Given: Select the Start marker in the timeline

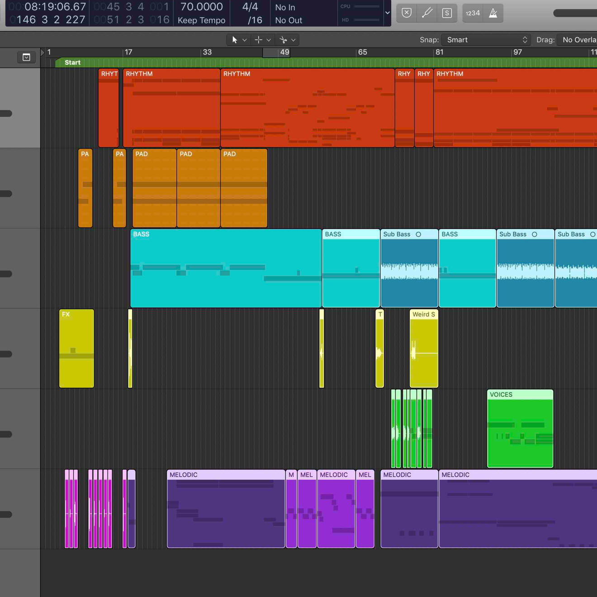Looking at the screenshot, I should tap(72, 62).
